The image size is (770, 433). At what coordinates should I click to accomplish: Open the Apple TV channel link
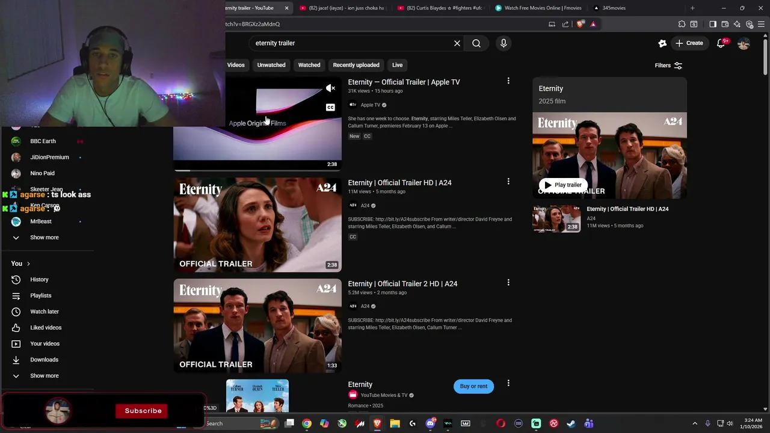click(x=370, y=105)
